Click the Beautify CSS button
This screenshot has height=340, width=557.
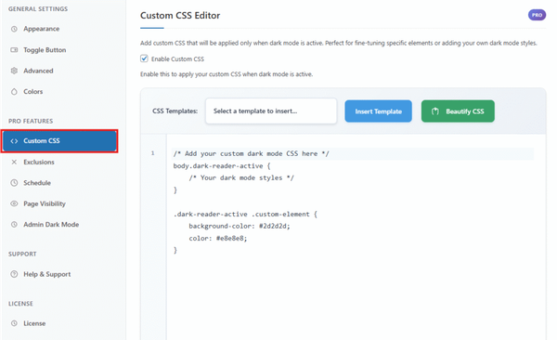point(458,111)
